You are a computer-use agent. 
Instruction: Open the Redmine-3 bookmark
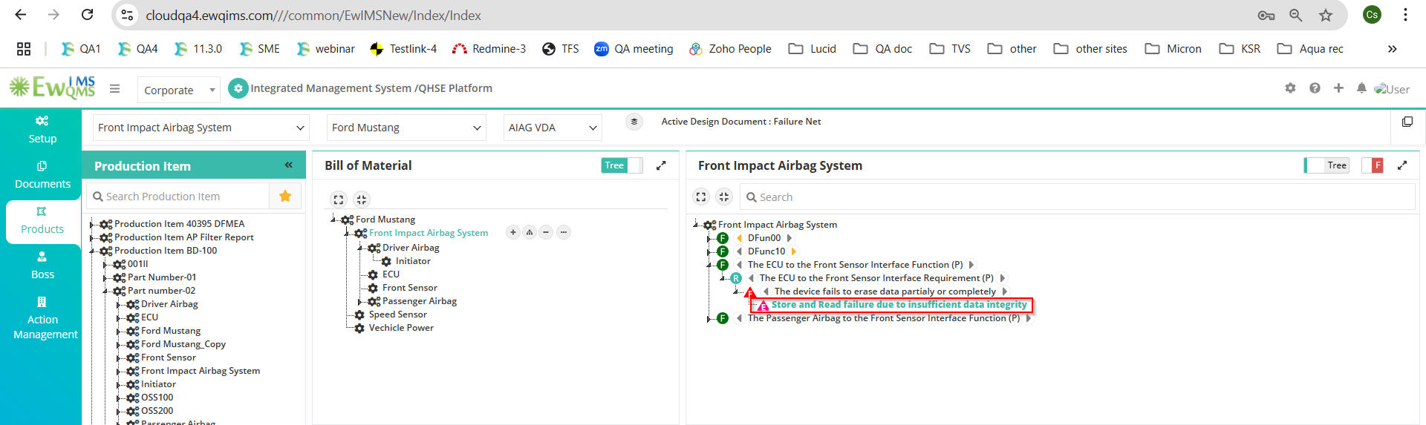click(x=489, y=49)
